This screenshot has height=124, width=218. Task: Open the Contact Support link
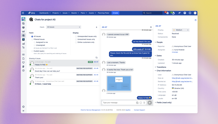click(139, 110)
